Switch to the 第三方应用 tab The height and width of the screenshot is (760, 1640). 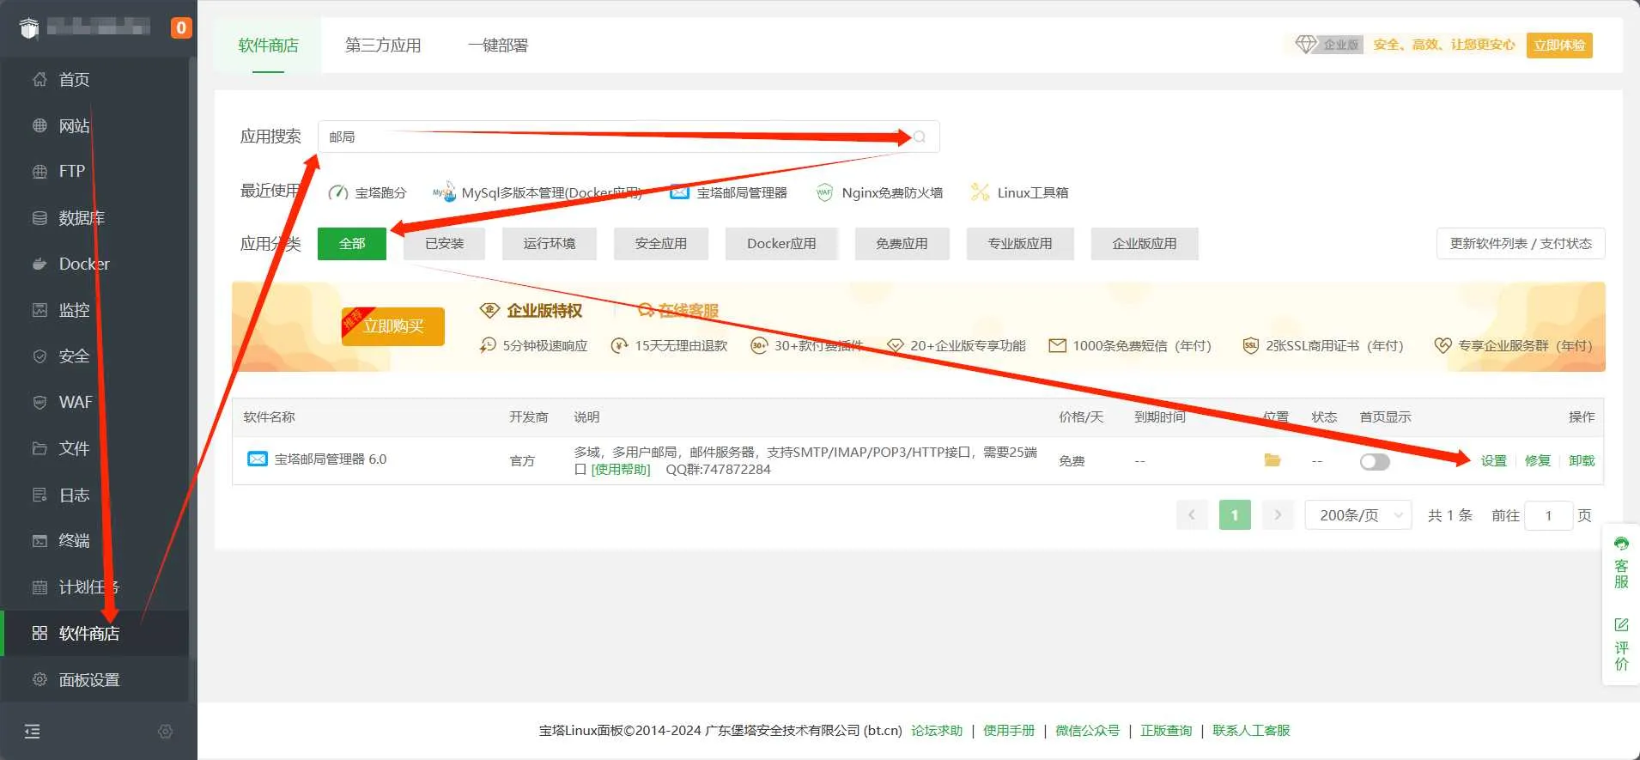coord(383,46)
